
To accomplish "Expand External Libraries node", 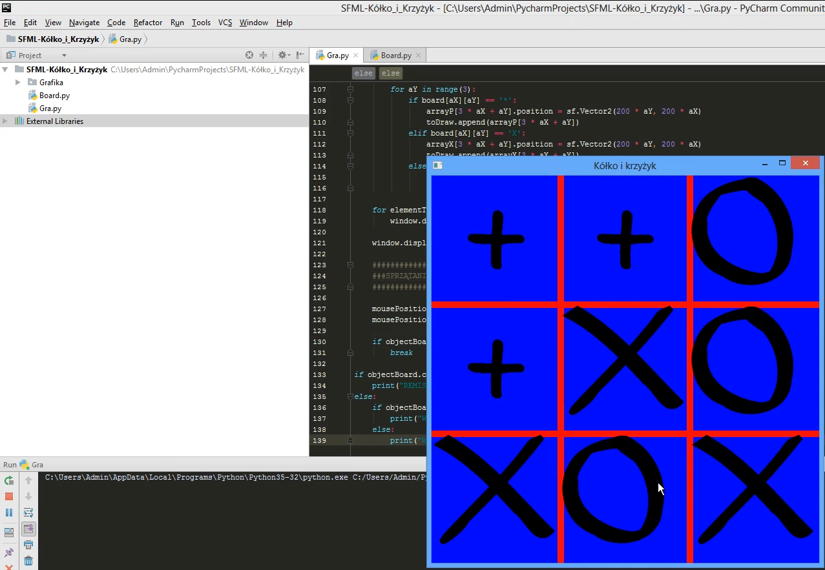I will [x=6, y=121].
